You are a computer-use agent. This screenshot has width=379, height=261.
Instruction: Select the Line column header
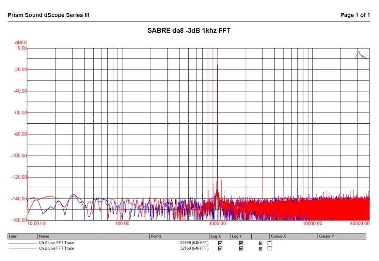coord(23,236)
